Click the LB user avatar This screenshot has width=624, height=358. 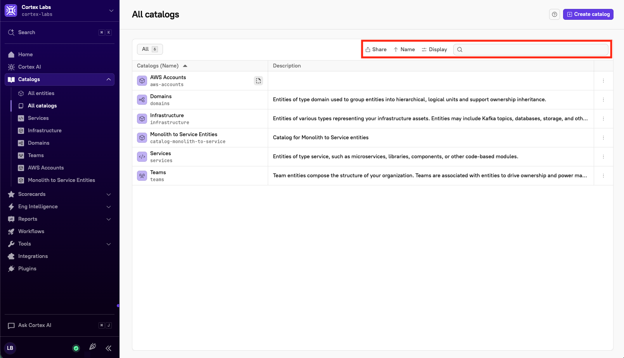click(x=10, y=348)
